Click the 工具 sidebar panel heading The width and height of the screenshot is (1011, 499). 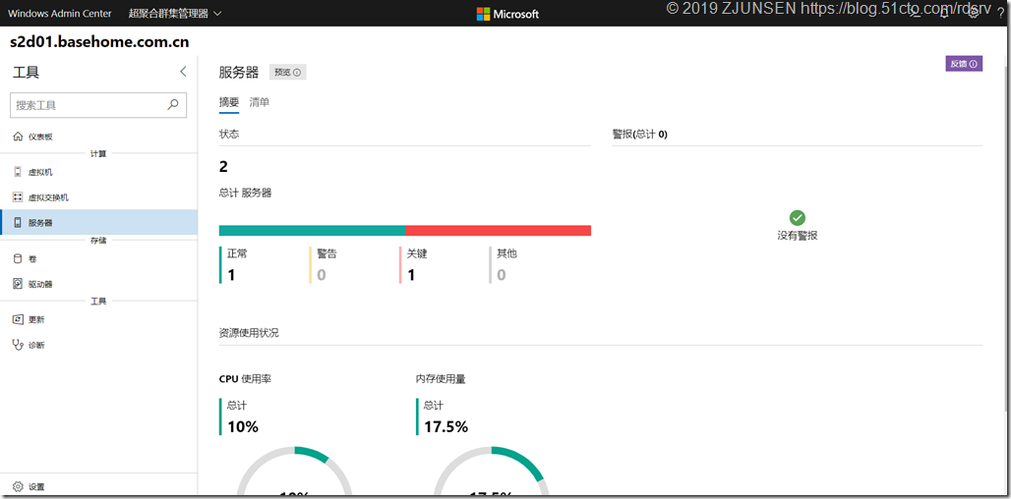(x=26, y=72)
